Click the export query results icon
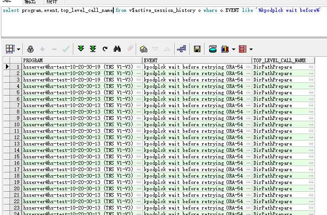Screen dimensions: 327x215 pyautogui.click(x=144, y=49)
